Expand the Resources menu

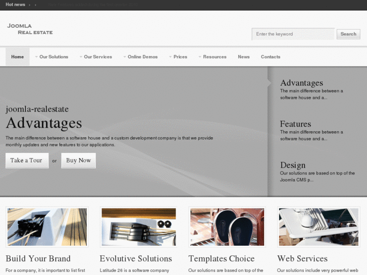213,57
